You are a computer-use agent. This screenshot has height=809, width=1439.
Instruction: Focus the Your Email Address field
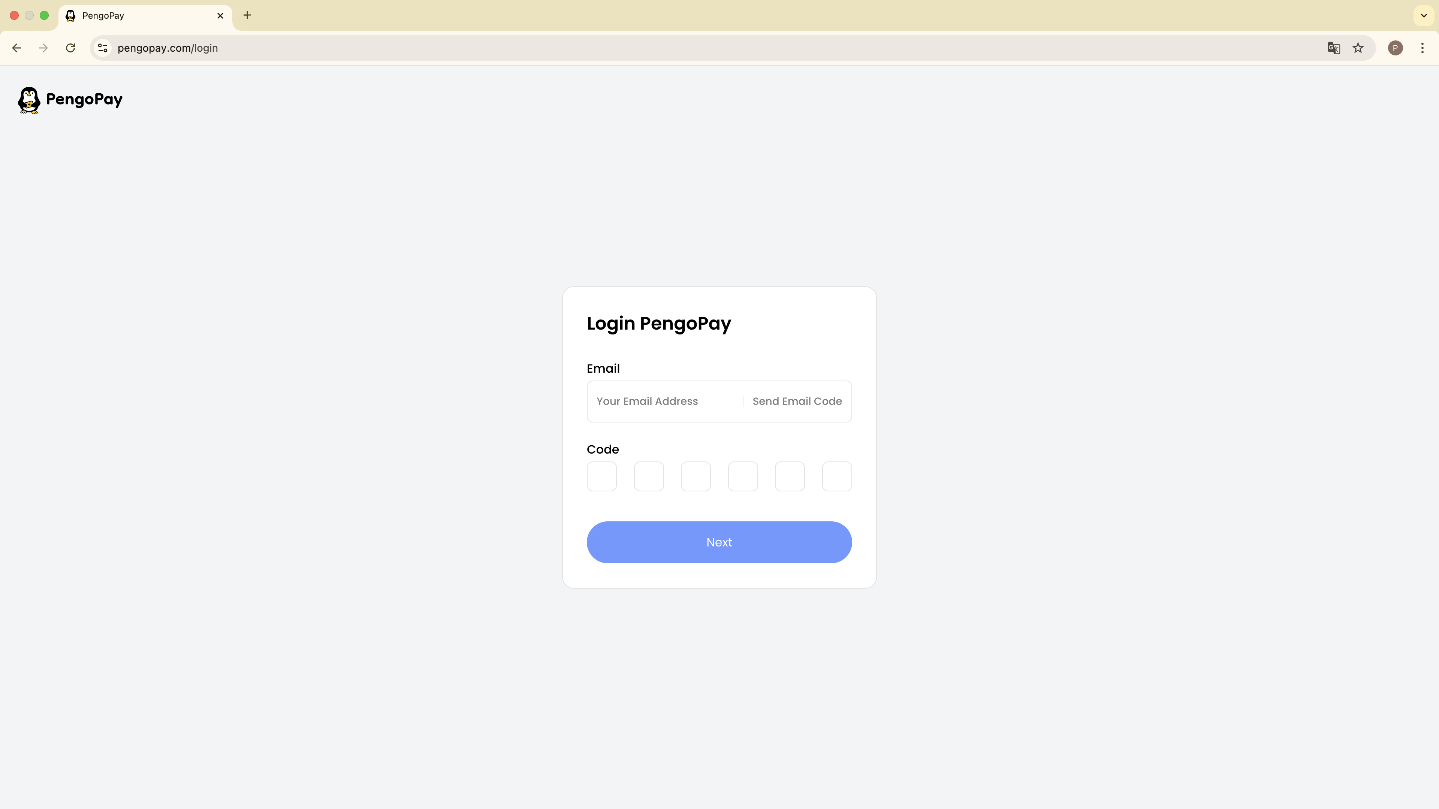click(665, 402)
